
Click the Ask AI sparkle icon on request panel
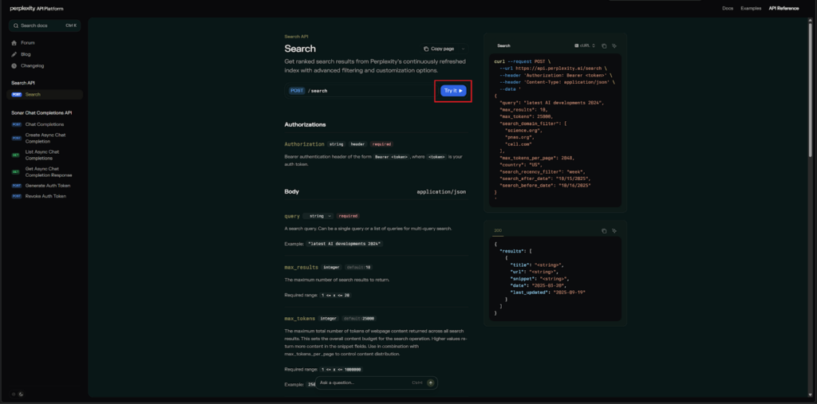pos(614,46)
